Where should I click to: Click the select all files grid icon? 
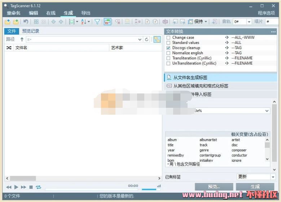coord(36,22)
